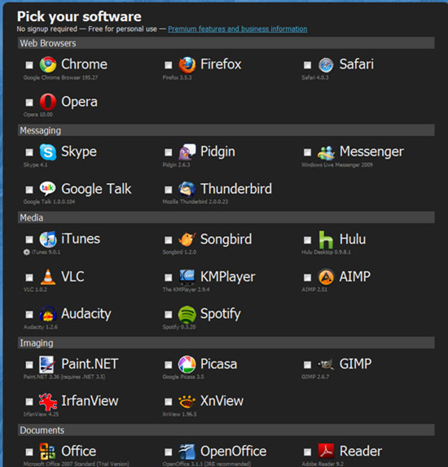The width and height of the screenshot is (448, 467).
Task: Click the red Opera icon
Action: click(48, 102)
